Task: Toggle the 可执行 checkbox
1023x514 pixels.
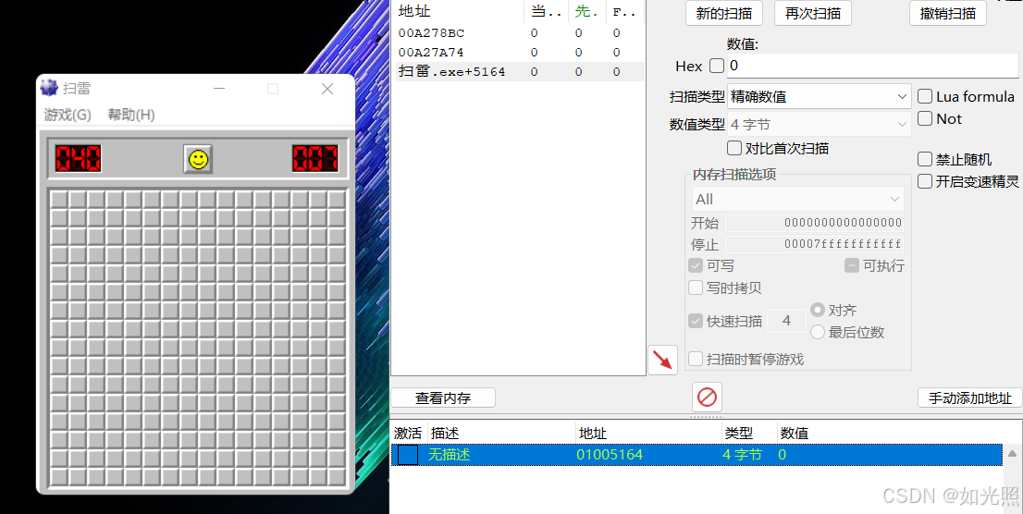Action: [851, 266]
